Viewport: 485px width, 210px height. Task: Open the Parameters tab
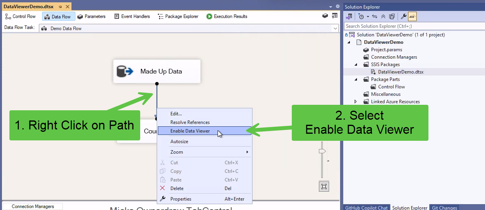[x=92, y=16]
